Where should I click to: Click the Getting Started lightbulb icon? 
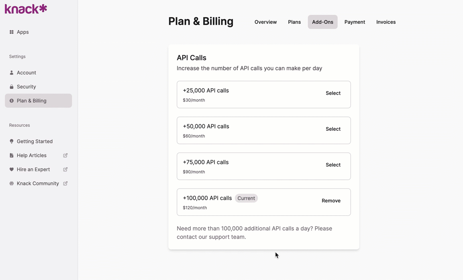[x=12, y=141]
